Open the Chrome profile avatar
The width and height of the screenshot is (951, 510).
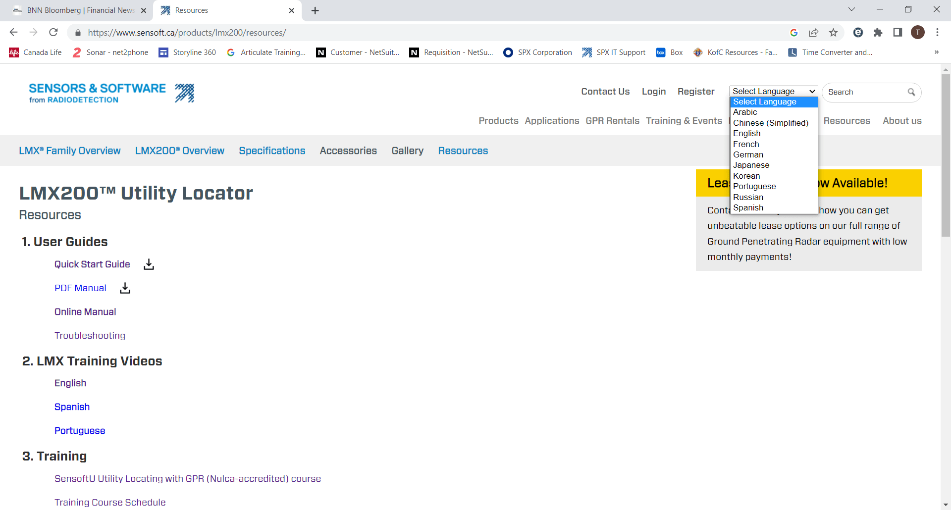[x=918, y=33]
